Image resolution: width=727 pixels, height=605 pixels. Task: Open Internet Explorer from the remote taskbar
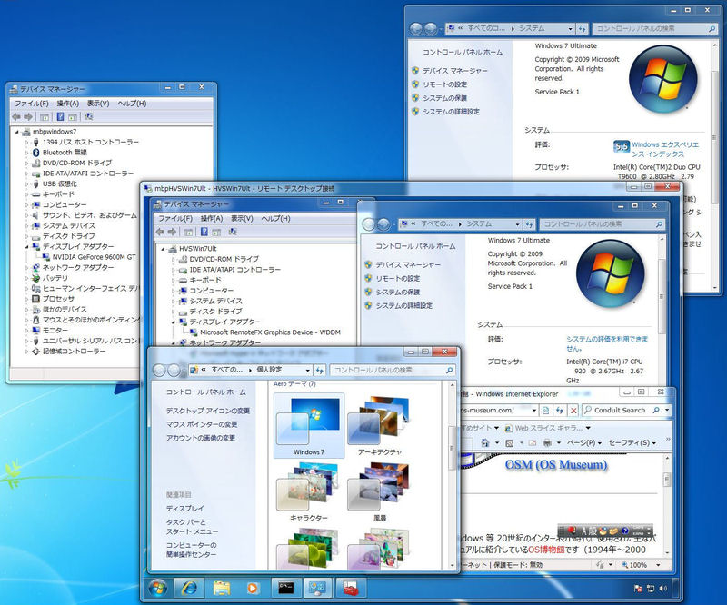tap(189, 589)
